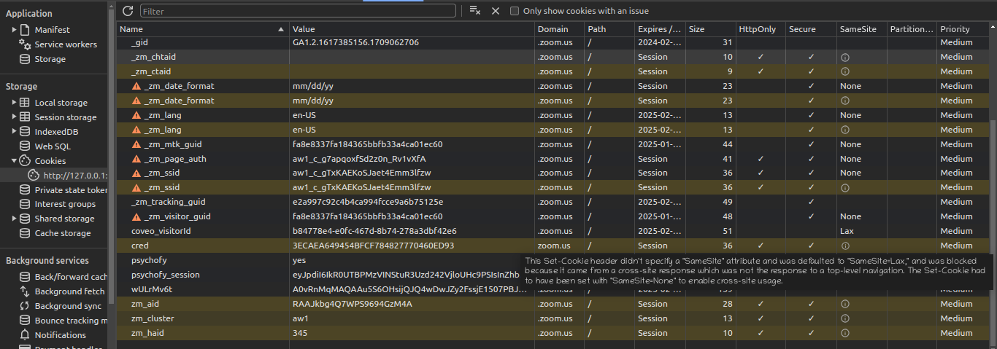Click the Notifications bell icon
This screenshot has height=349, width=997.
coord(25,335)
